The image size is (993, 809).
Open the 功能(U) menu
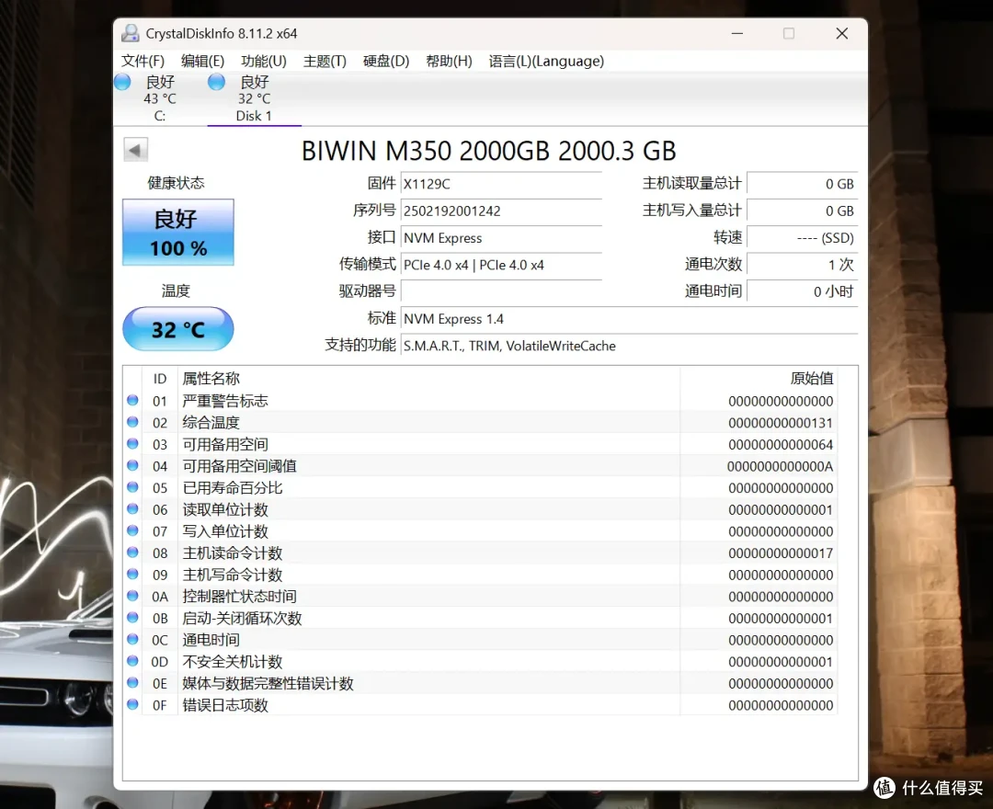tap(264, 61)
